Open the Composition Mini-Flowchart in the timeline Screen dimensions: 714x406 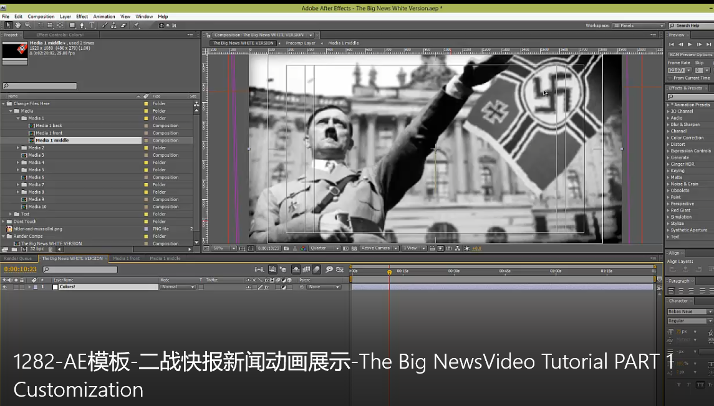click(259, 270)
